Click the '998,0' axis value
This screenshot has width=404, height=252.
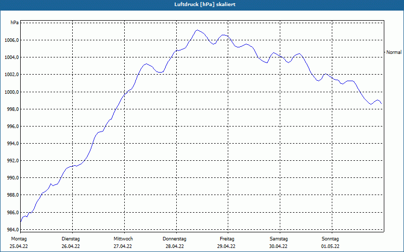pyautogui.click(x=13, y=109)
